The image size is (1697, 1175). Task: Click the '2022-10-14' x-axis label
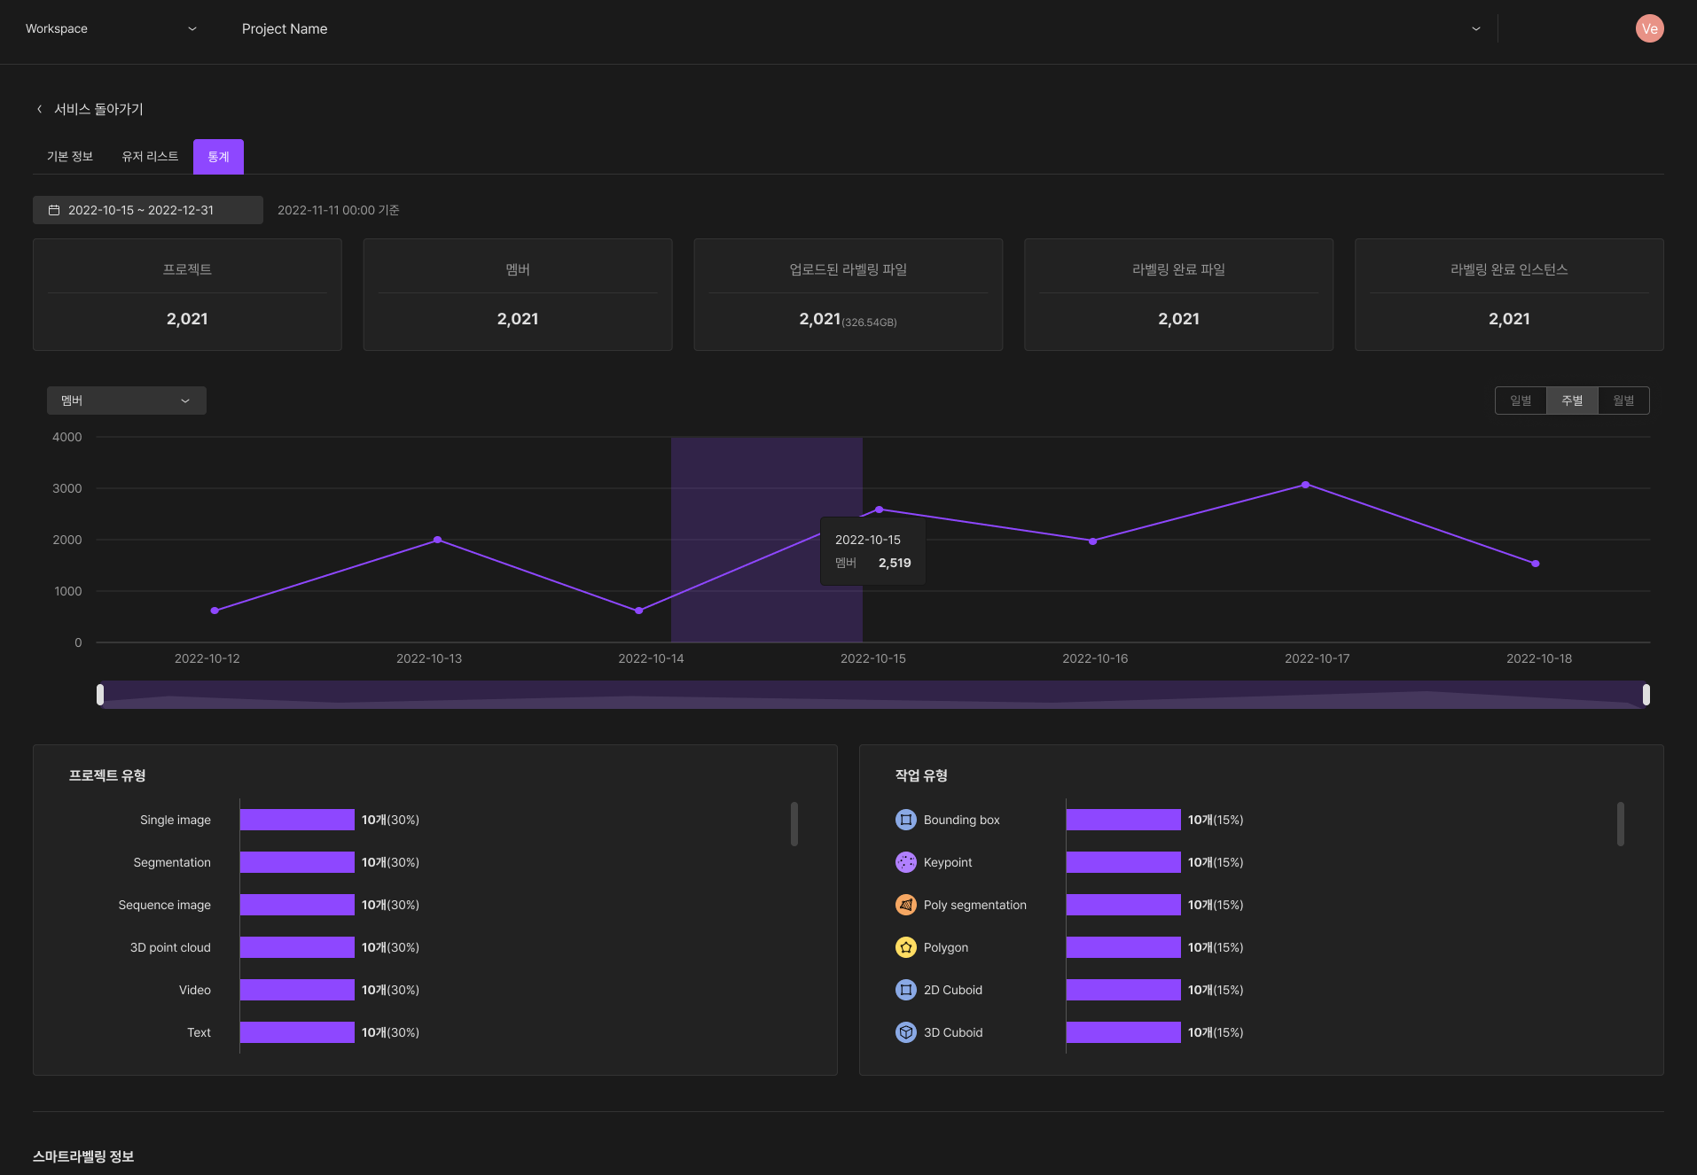click(651, 658)
